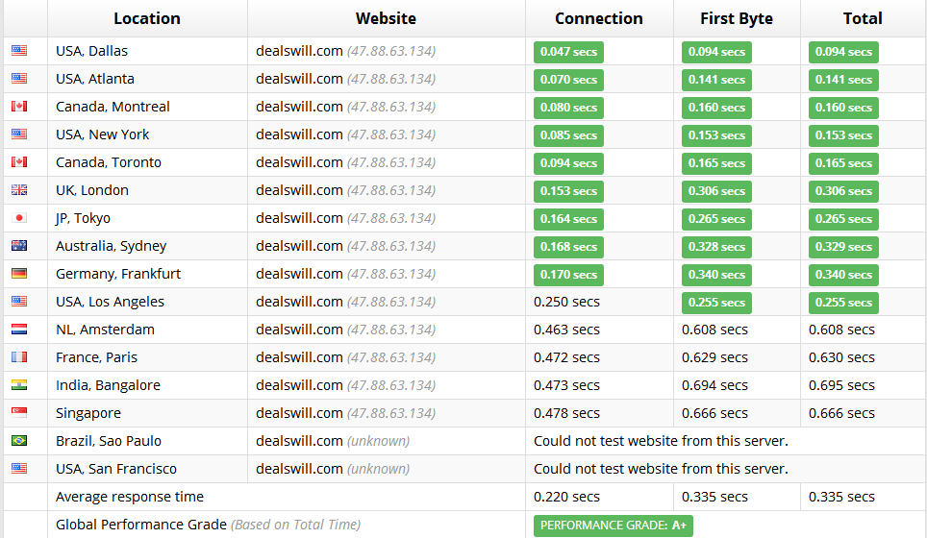This screenshot has height=538, width=927.
Task: Click the UK flag icon for London
Action: pyautogui.click(x=19, y=189)
